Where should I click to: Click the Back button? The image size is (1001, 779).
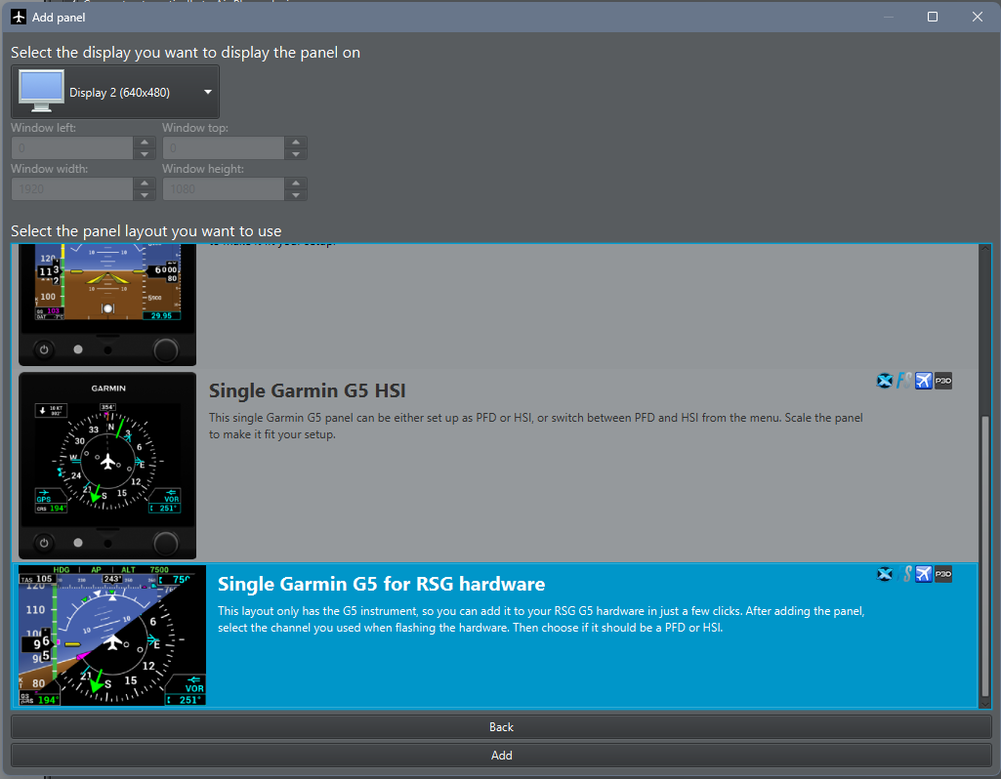pos(501,727)
